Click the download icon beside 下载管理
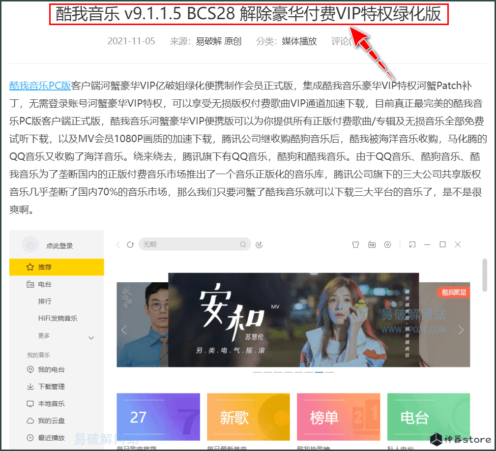 [x=30, y=387]
